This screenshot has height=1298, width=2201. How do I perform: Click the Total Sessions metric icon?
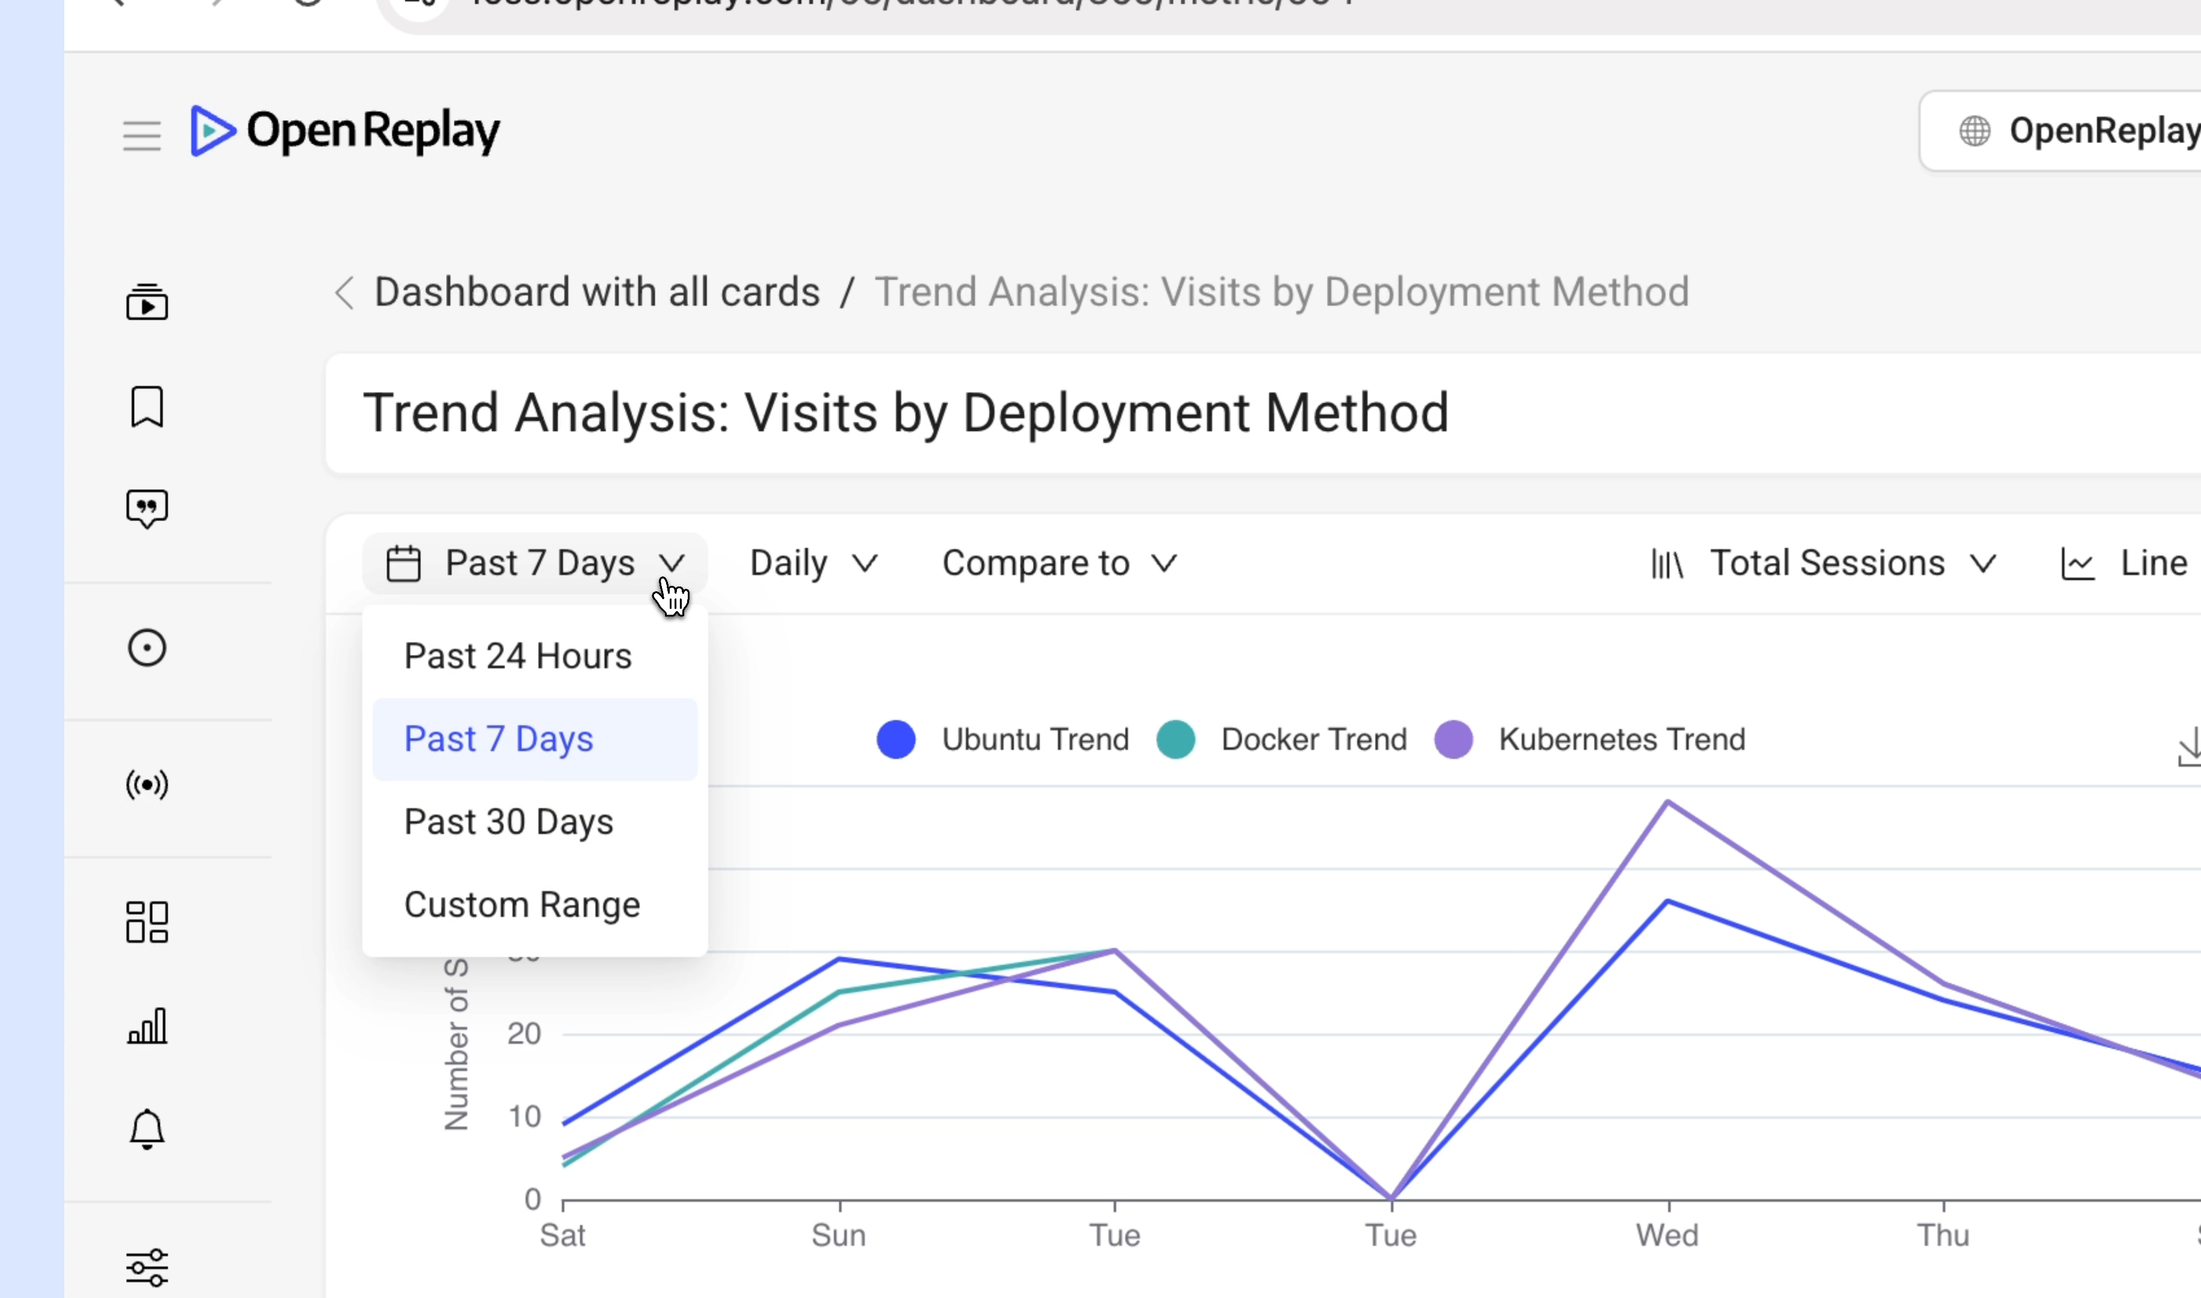tap(1667, 564)
